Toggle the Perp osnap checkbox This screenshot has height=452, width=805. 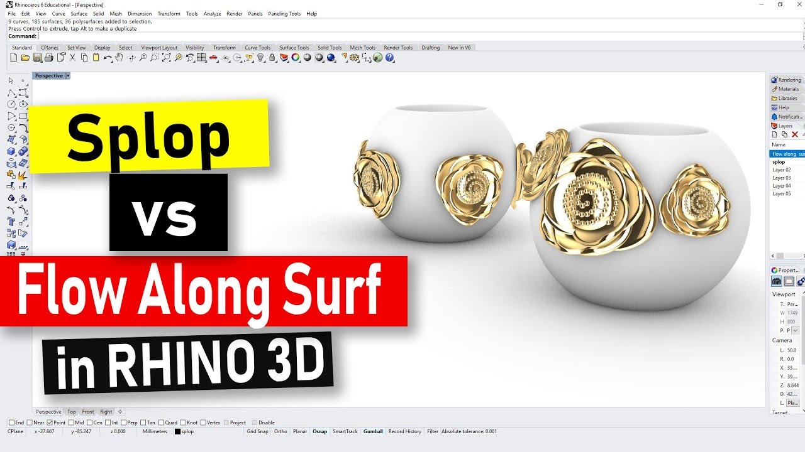(123, 422)
